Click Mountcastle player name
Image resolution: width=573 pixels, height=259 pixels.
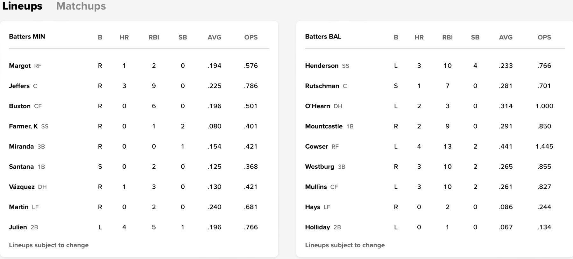point(324,126)
